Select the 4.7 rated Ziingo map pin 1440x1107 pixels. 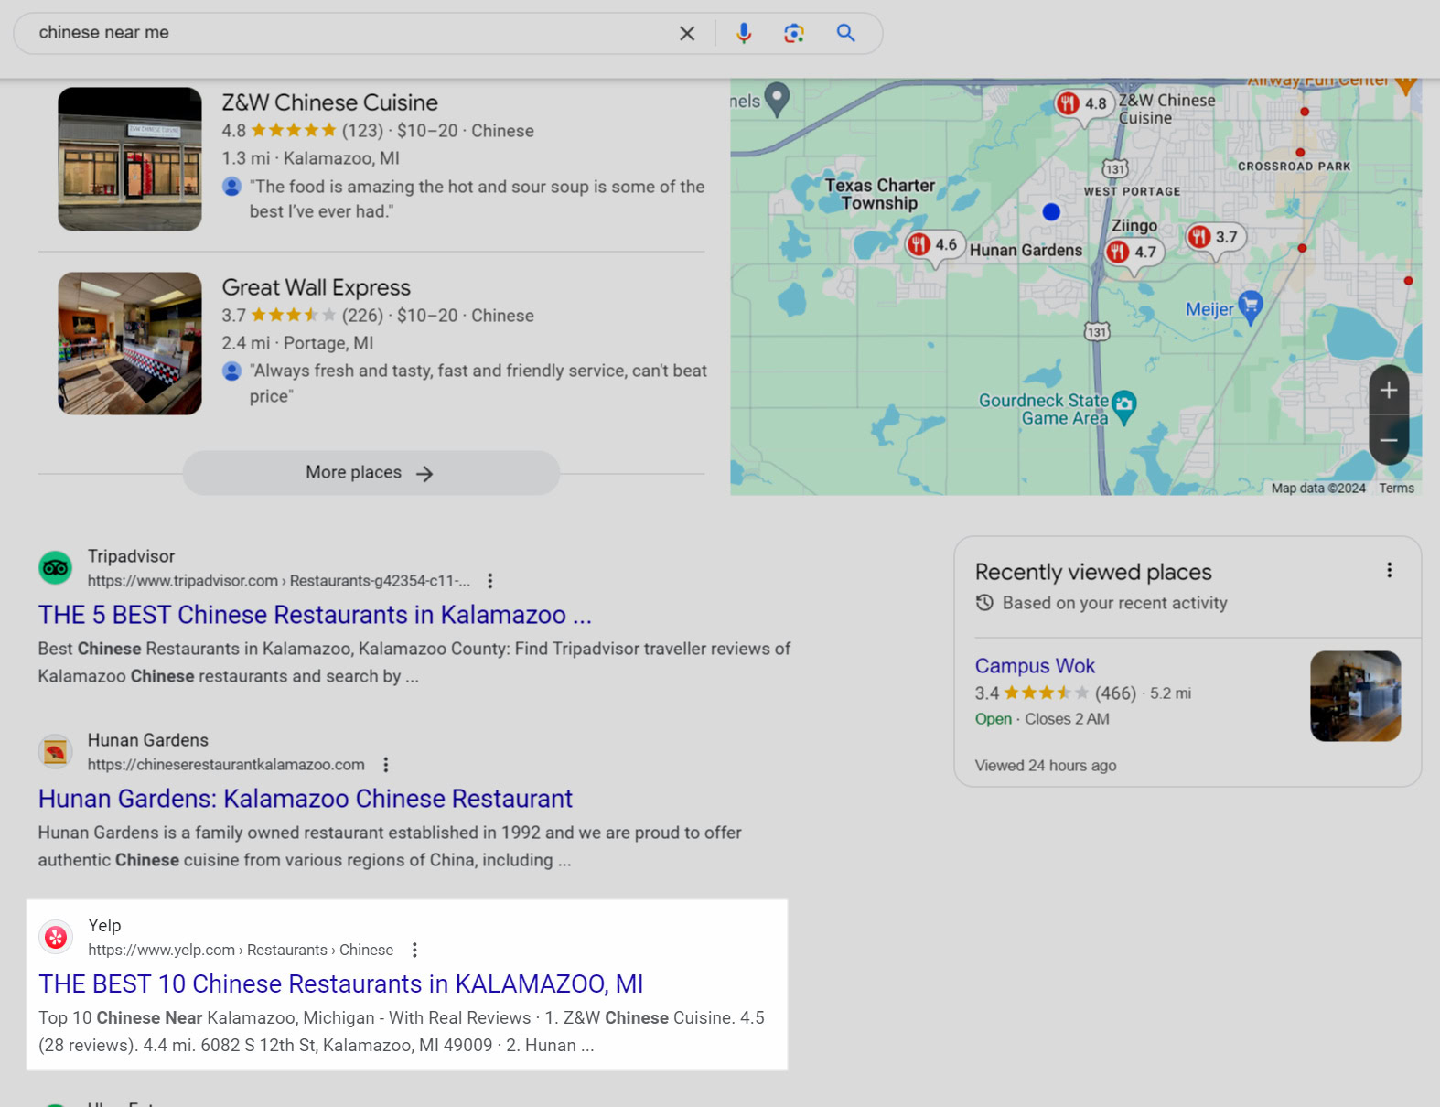coord(1134,253)
